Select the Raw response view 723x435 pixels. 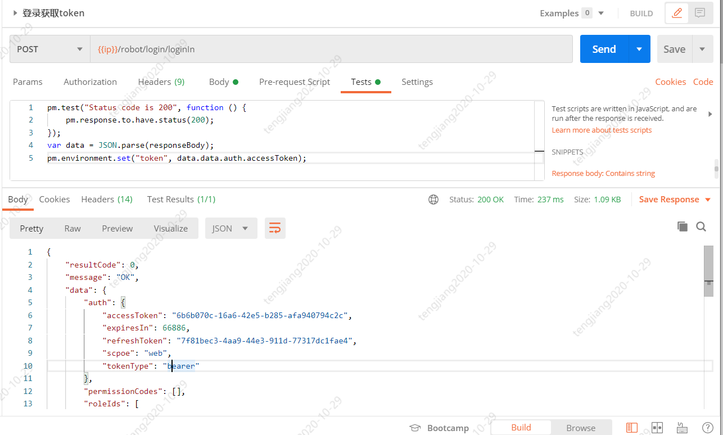(x=73, y=228)
